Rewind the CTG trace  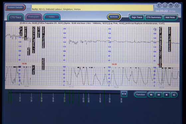151,95
